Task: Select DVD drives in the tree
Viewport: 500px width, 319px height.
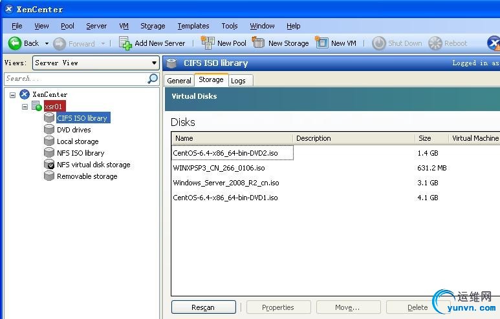Action: tap(74, 130)
